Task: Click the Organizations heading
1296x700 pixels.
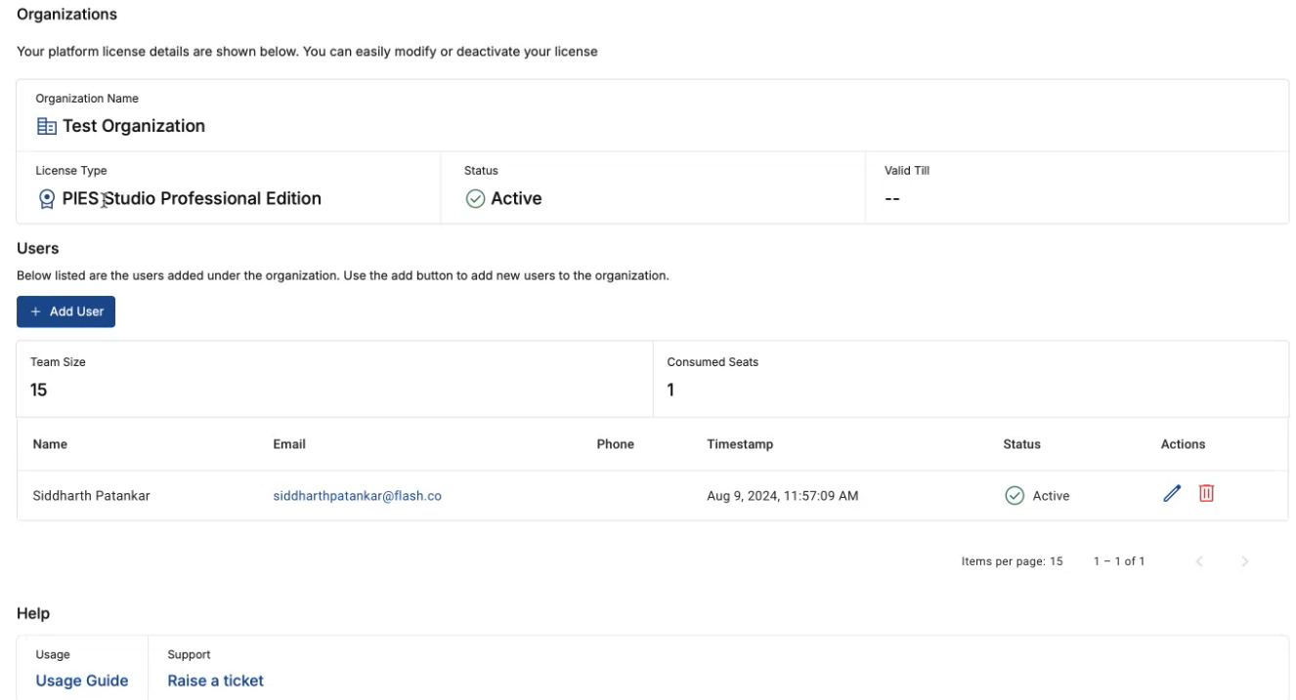Action: [66, 15]
